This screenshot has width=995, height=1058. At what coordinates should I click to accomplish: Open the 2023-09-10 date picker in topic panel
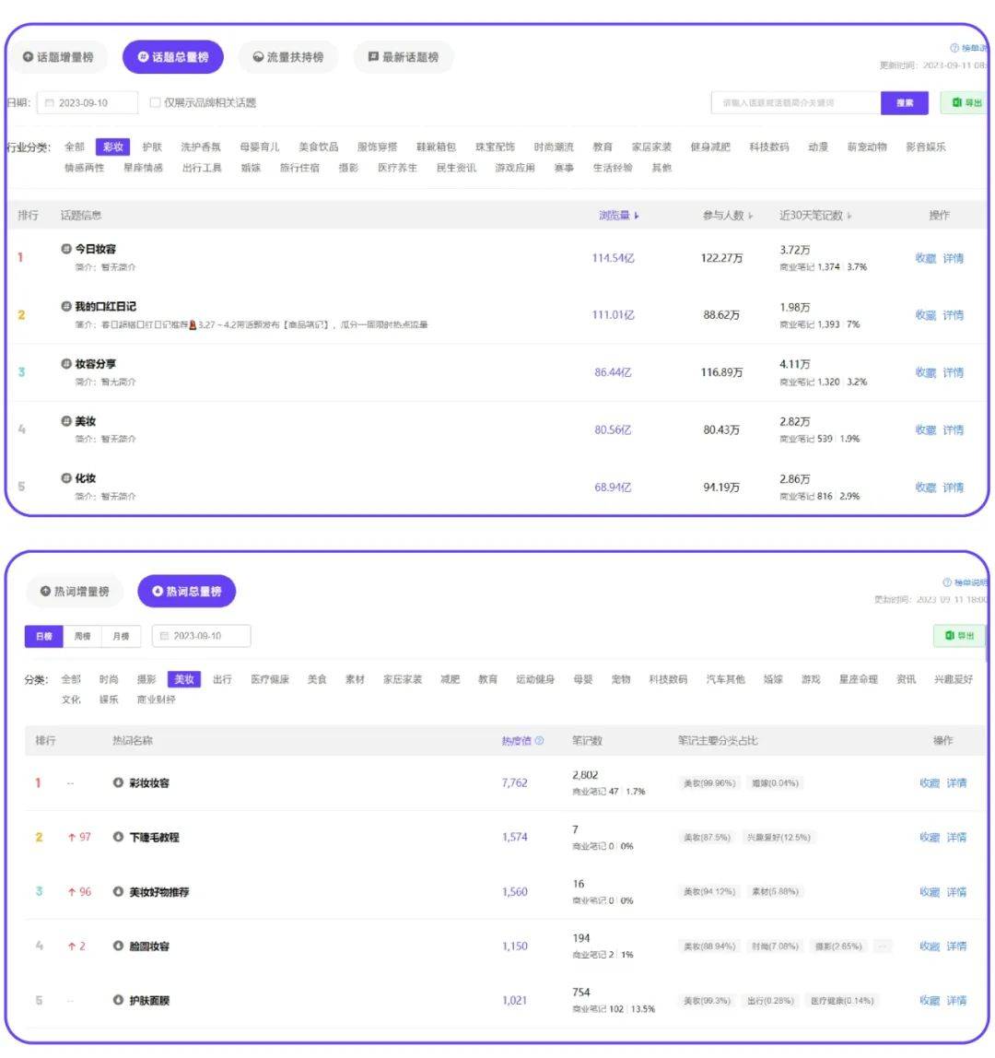[x=88, y=102]
